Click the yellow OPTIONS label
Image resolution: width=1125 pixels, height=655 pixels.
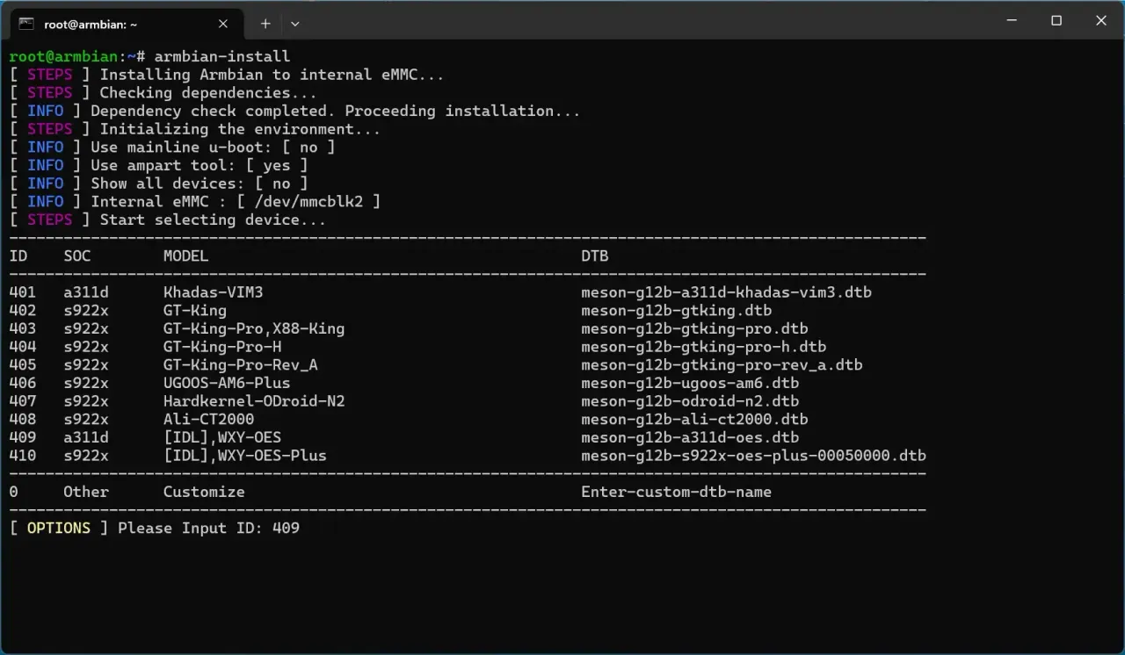(59, 528)
